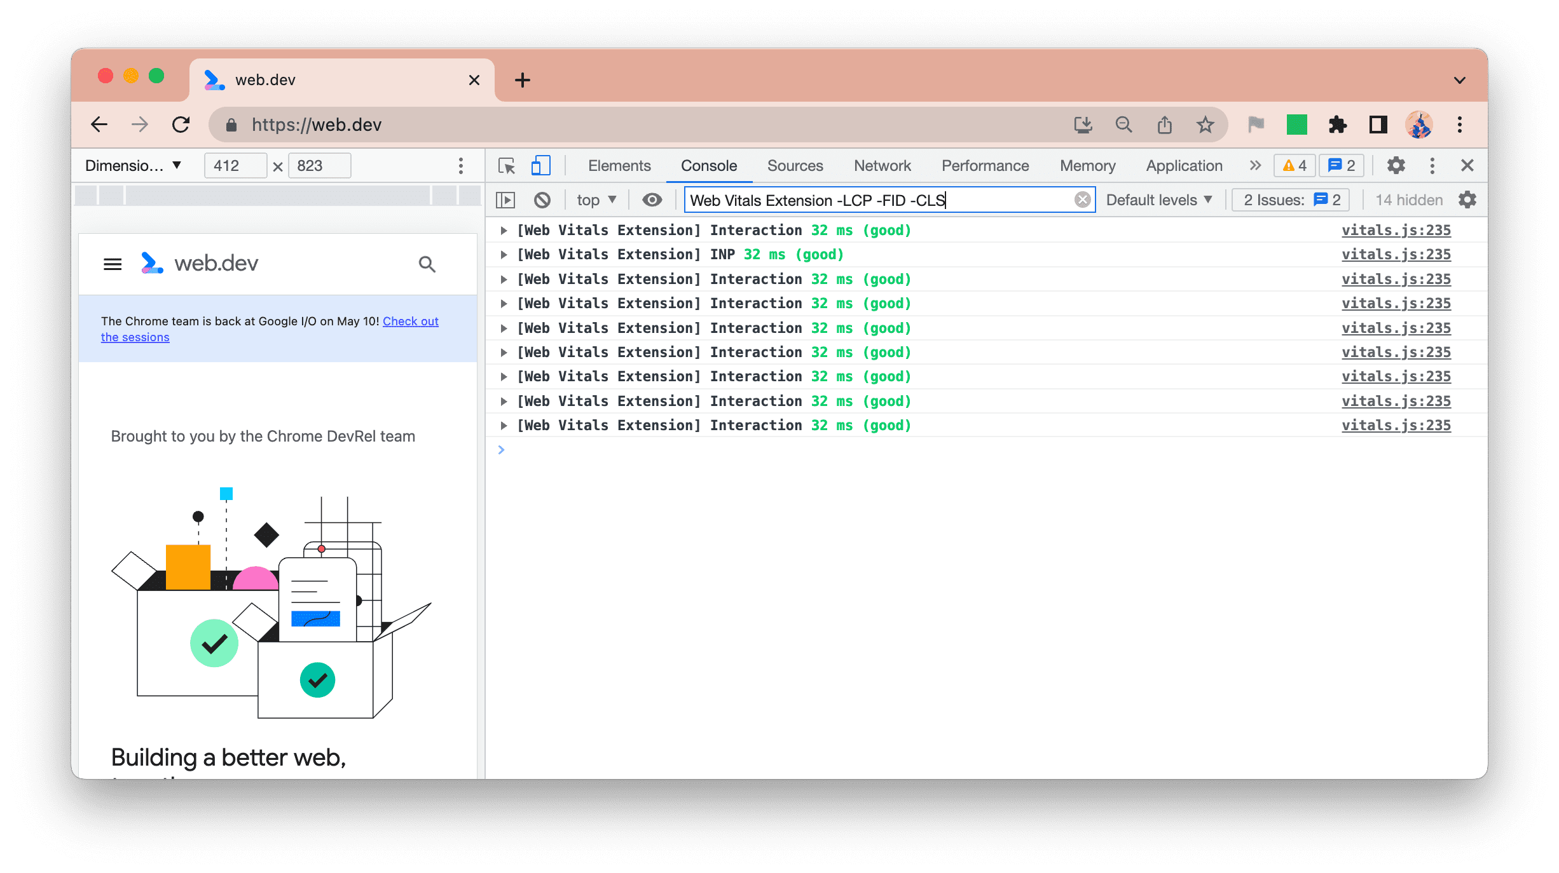Image resolution: width=1559 pixels, height=873 pixels.
Task: Toggle the device toolbar emulation icon
Action: coord(540,165)
